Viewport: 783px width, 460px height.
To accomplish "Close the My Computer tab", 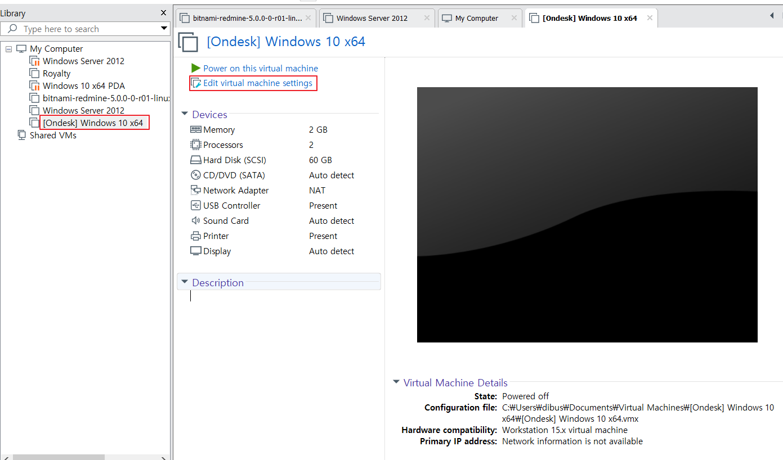I will pyautogui.click(x=514, y=18).
